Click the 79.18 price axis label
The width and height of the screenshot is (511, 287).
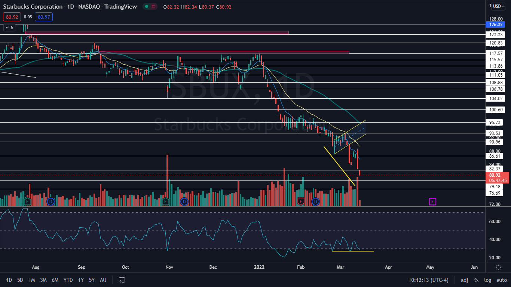[x=495, y=186]
